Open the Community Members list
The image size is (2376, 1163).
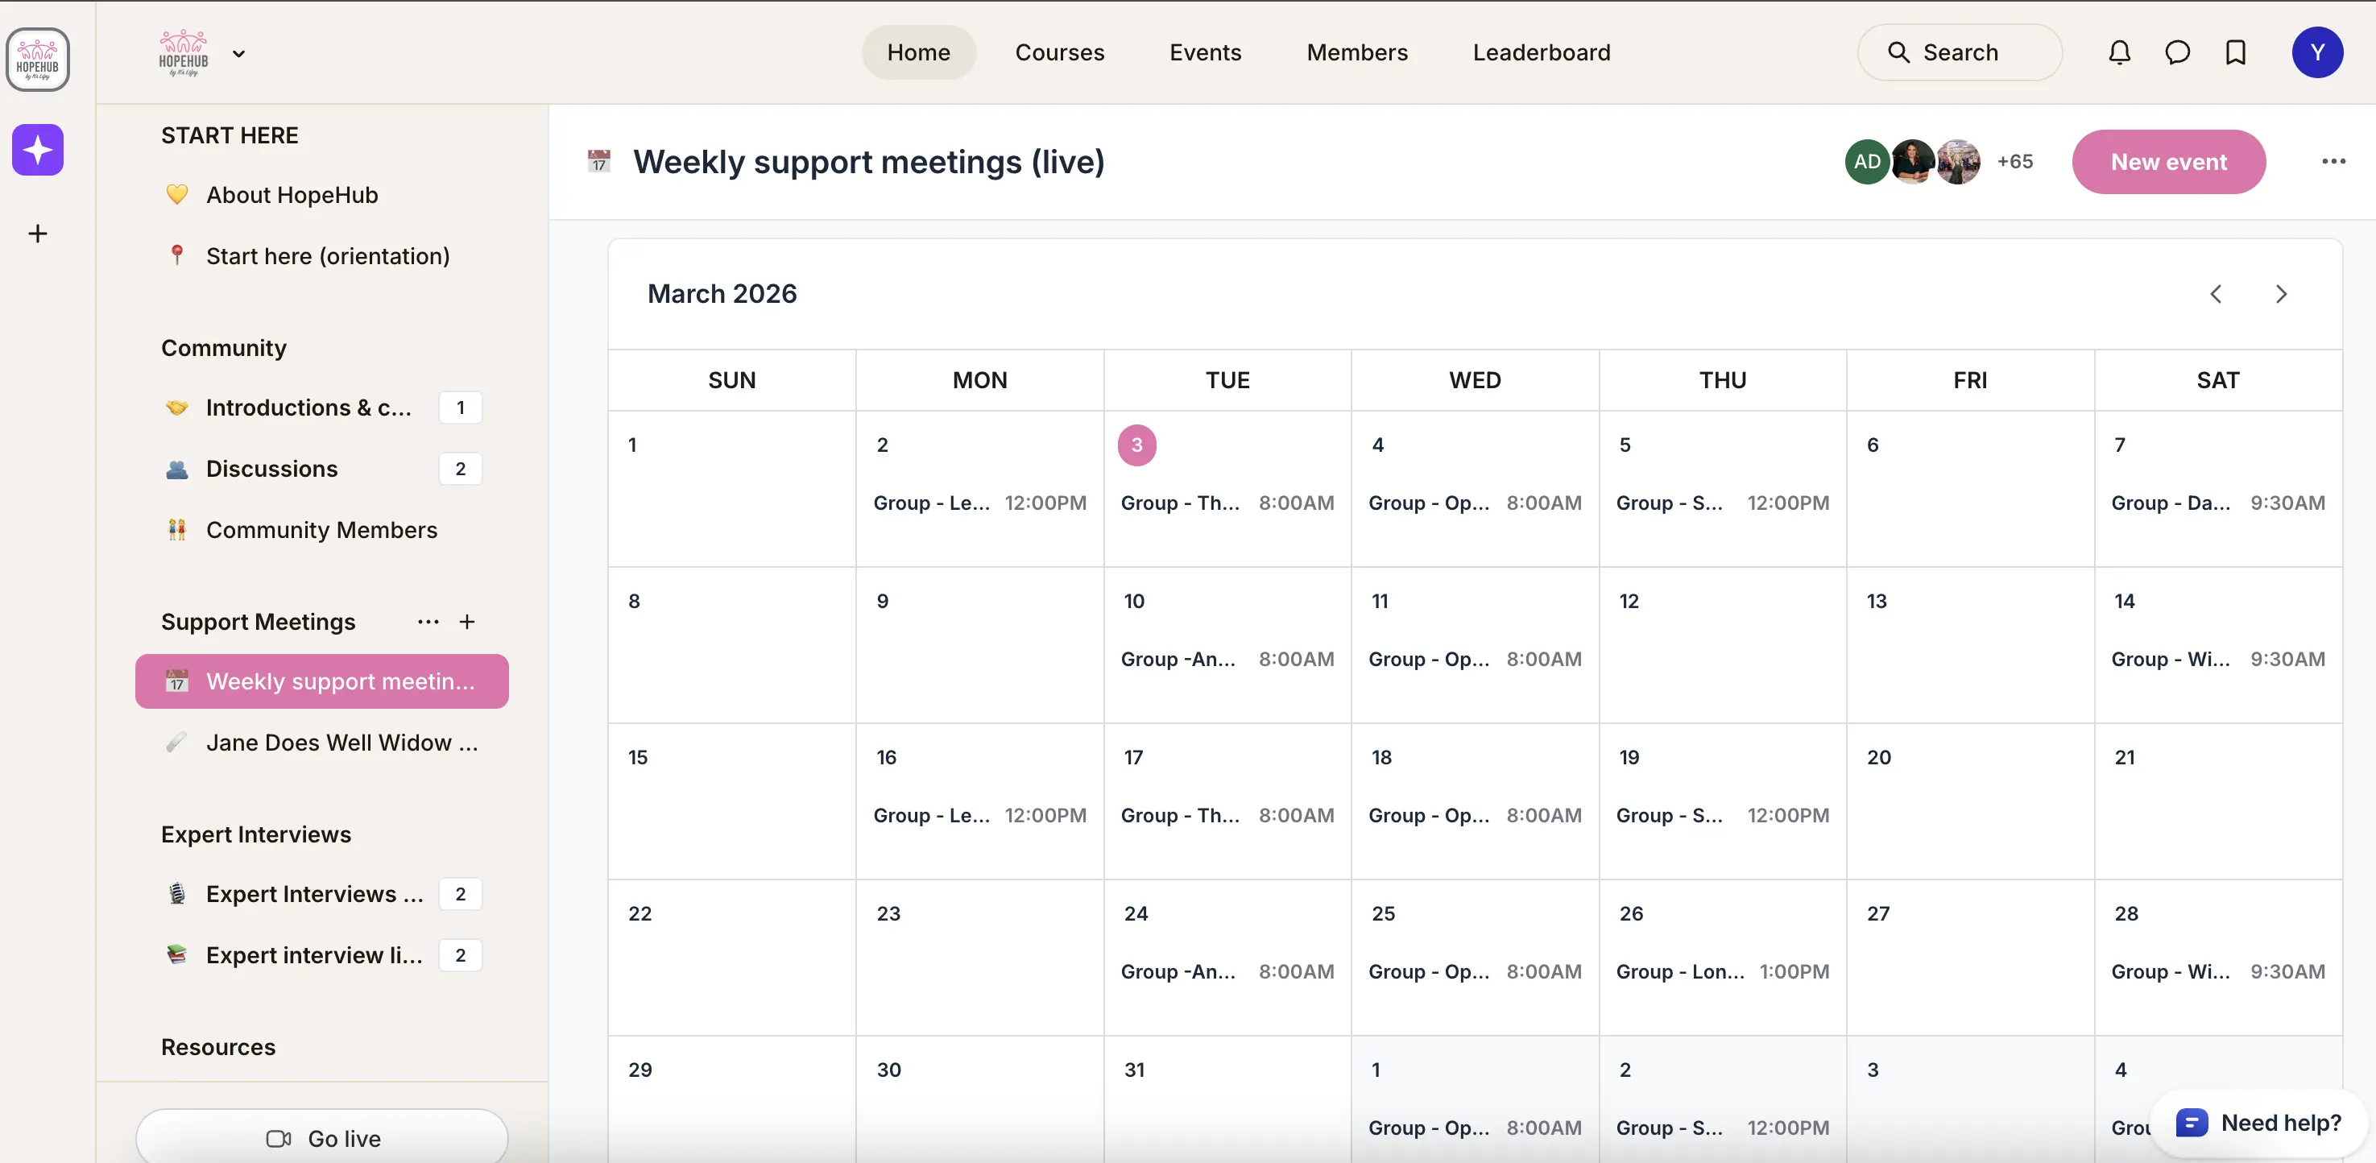coord(321,530)
